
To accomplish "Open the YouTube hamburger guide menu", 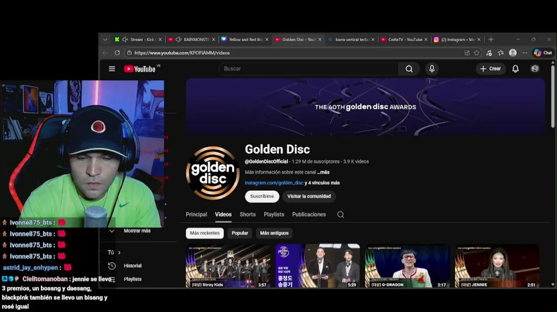I will (x=112, y=69).
